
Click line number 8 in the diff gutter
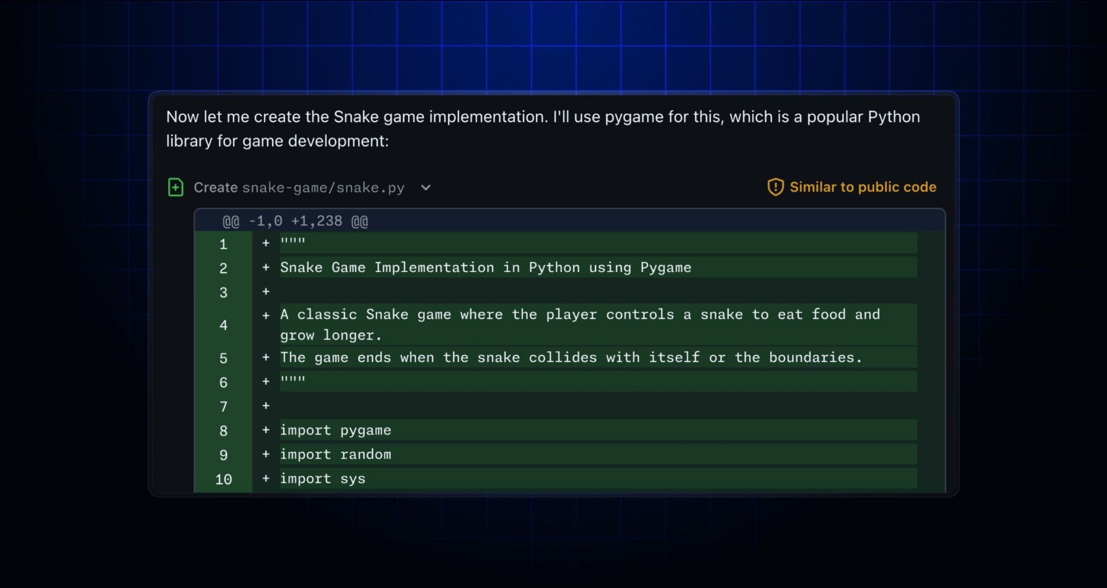click(x=223, y=431)
